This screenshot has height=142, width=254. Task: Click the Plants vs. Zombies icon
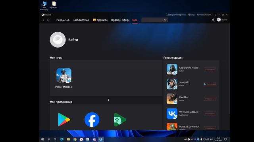[x=172, y=127]
